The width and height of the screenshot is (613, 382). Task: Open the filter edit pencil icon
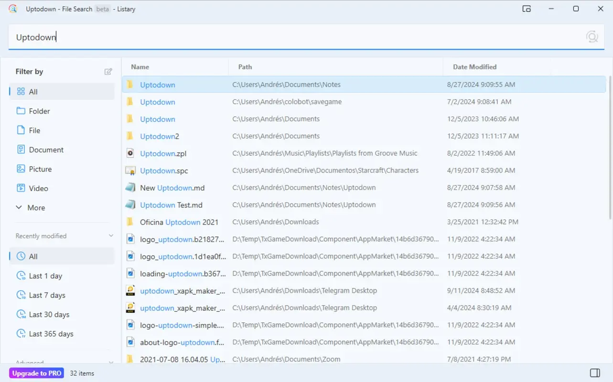click(x=108, y=71)
